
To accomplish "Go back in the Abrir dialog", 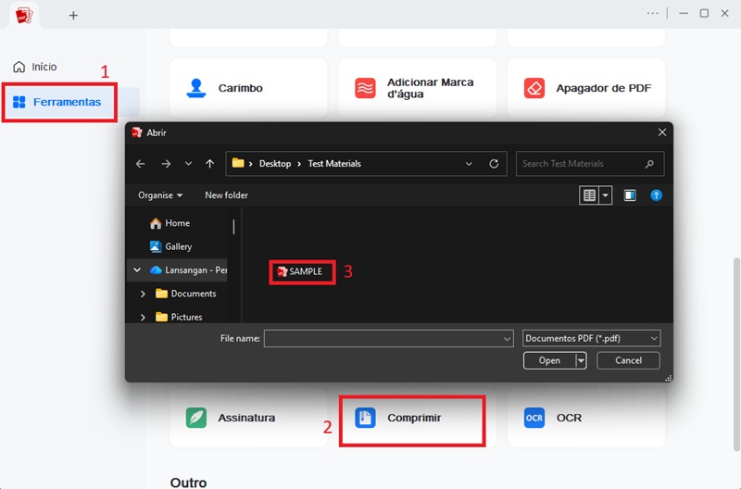I will tap(141, 164).
